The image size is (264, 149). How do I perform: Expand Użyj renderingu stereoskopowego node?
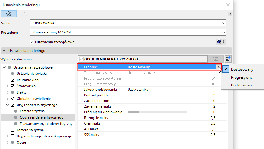click(x=7, y=136)
